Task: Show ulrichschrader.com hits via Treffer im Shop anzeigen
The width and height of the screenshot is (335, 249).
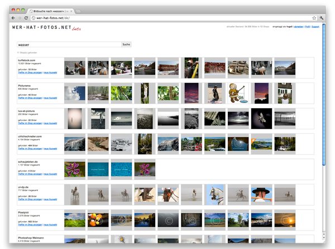Action: click(30, 149)
